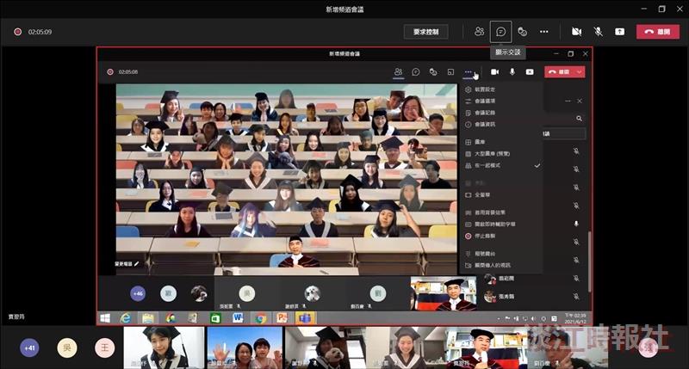
Task: Click the show conversation chat icon in outer toolbar
Action: [500, 32]
